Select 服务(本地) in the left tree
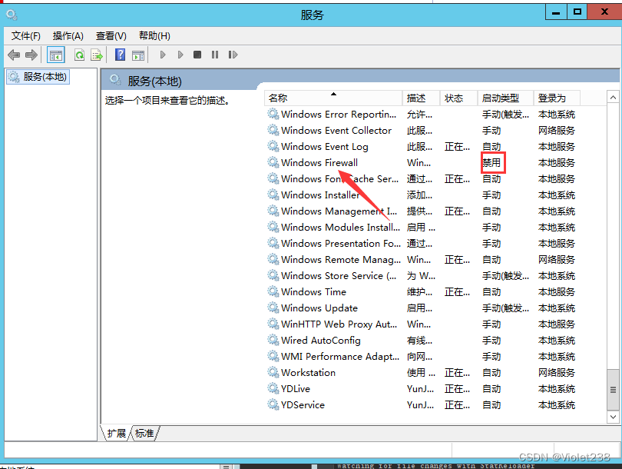The width and height of the screenshot is (622, 469). [38, 77]
